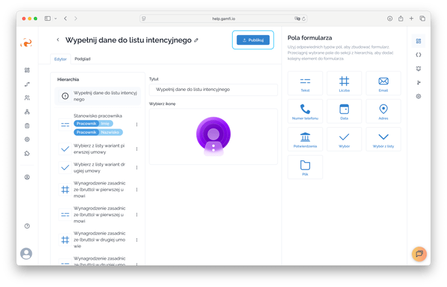Choose the Potwierdzenia field tile
The image size is (447, 287).
305,140
